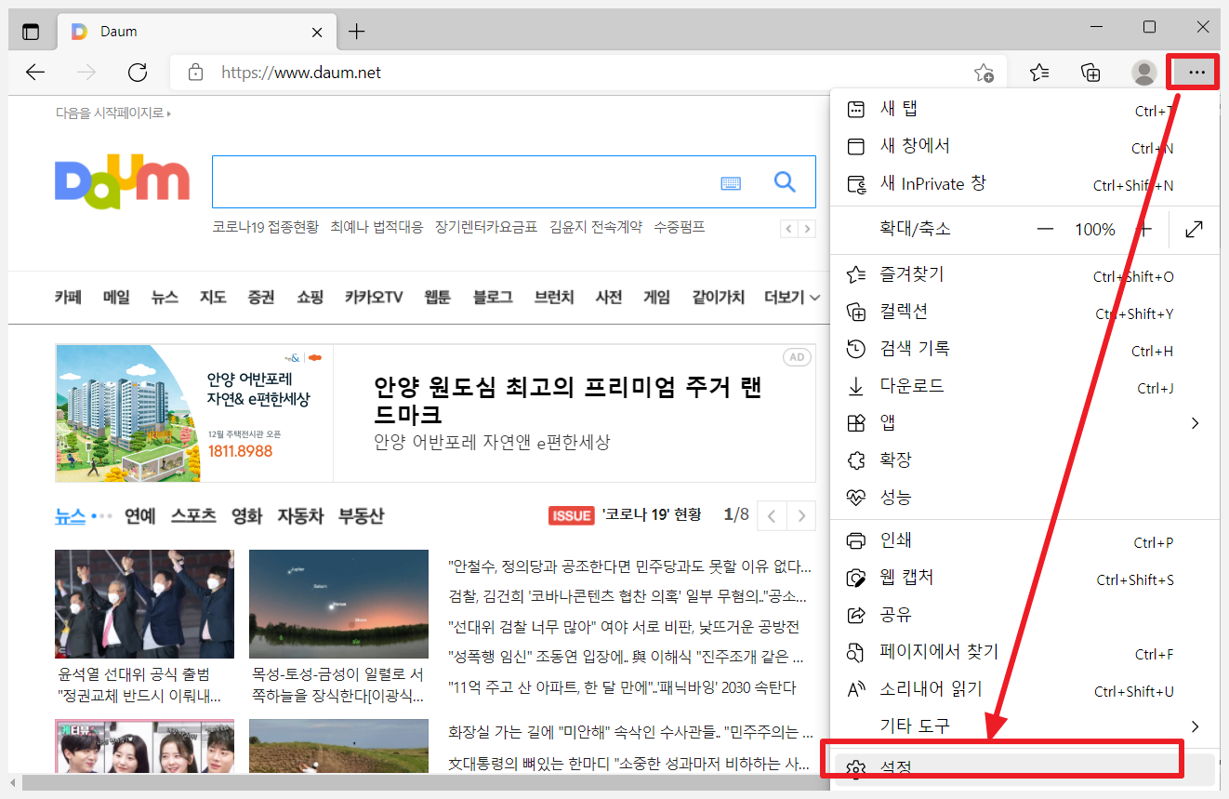Close the Daum tab
1229x799 pixels.
(x=317, y=32)
